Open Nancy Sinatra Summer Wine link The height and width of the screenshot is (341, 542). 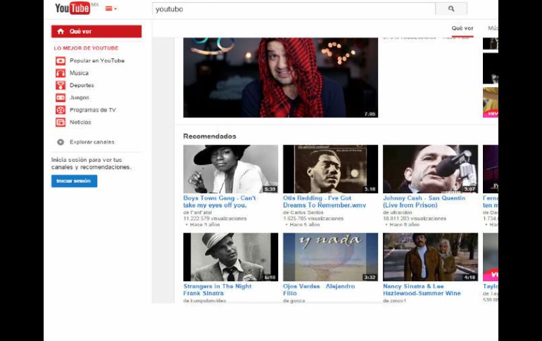(422, 290)
